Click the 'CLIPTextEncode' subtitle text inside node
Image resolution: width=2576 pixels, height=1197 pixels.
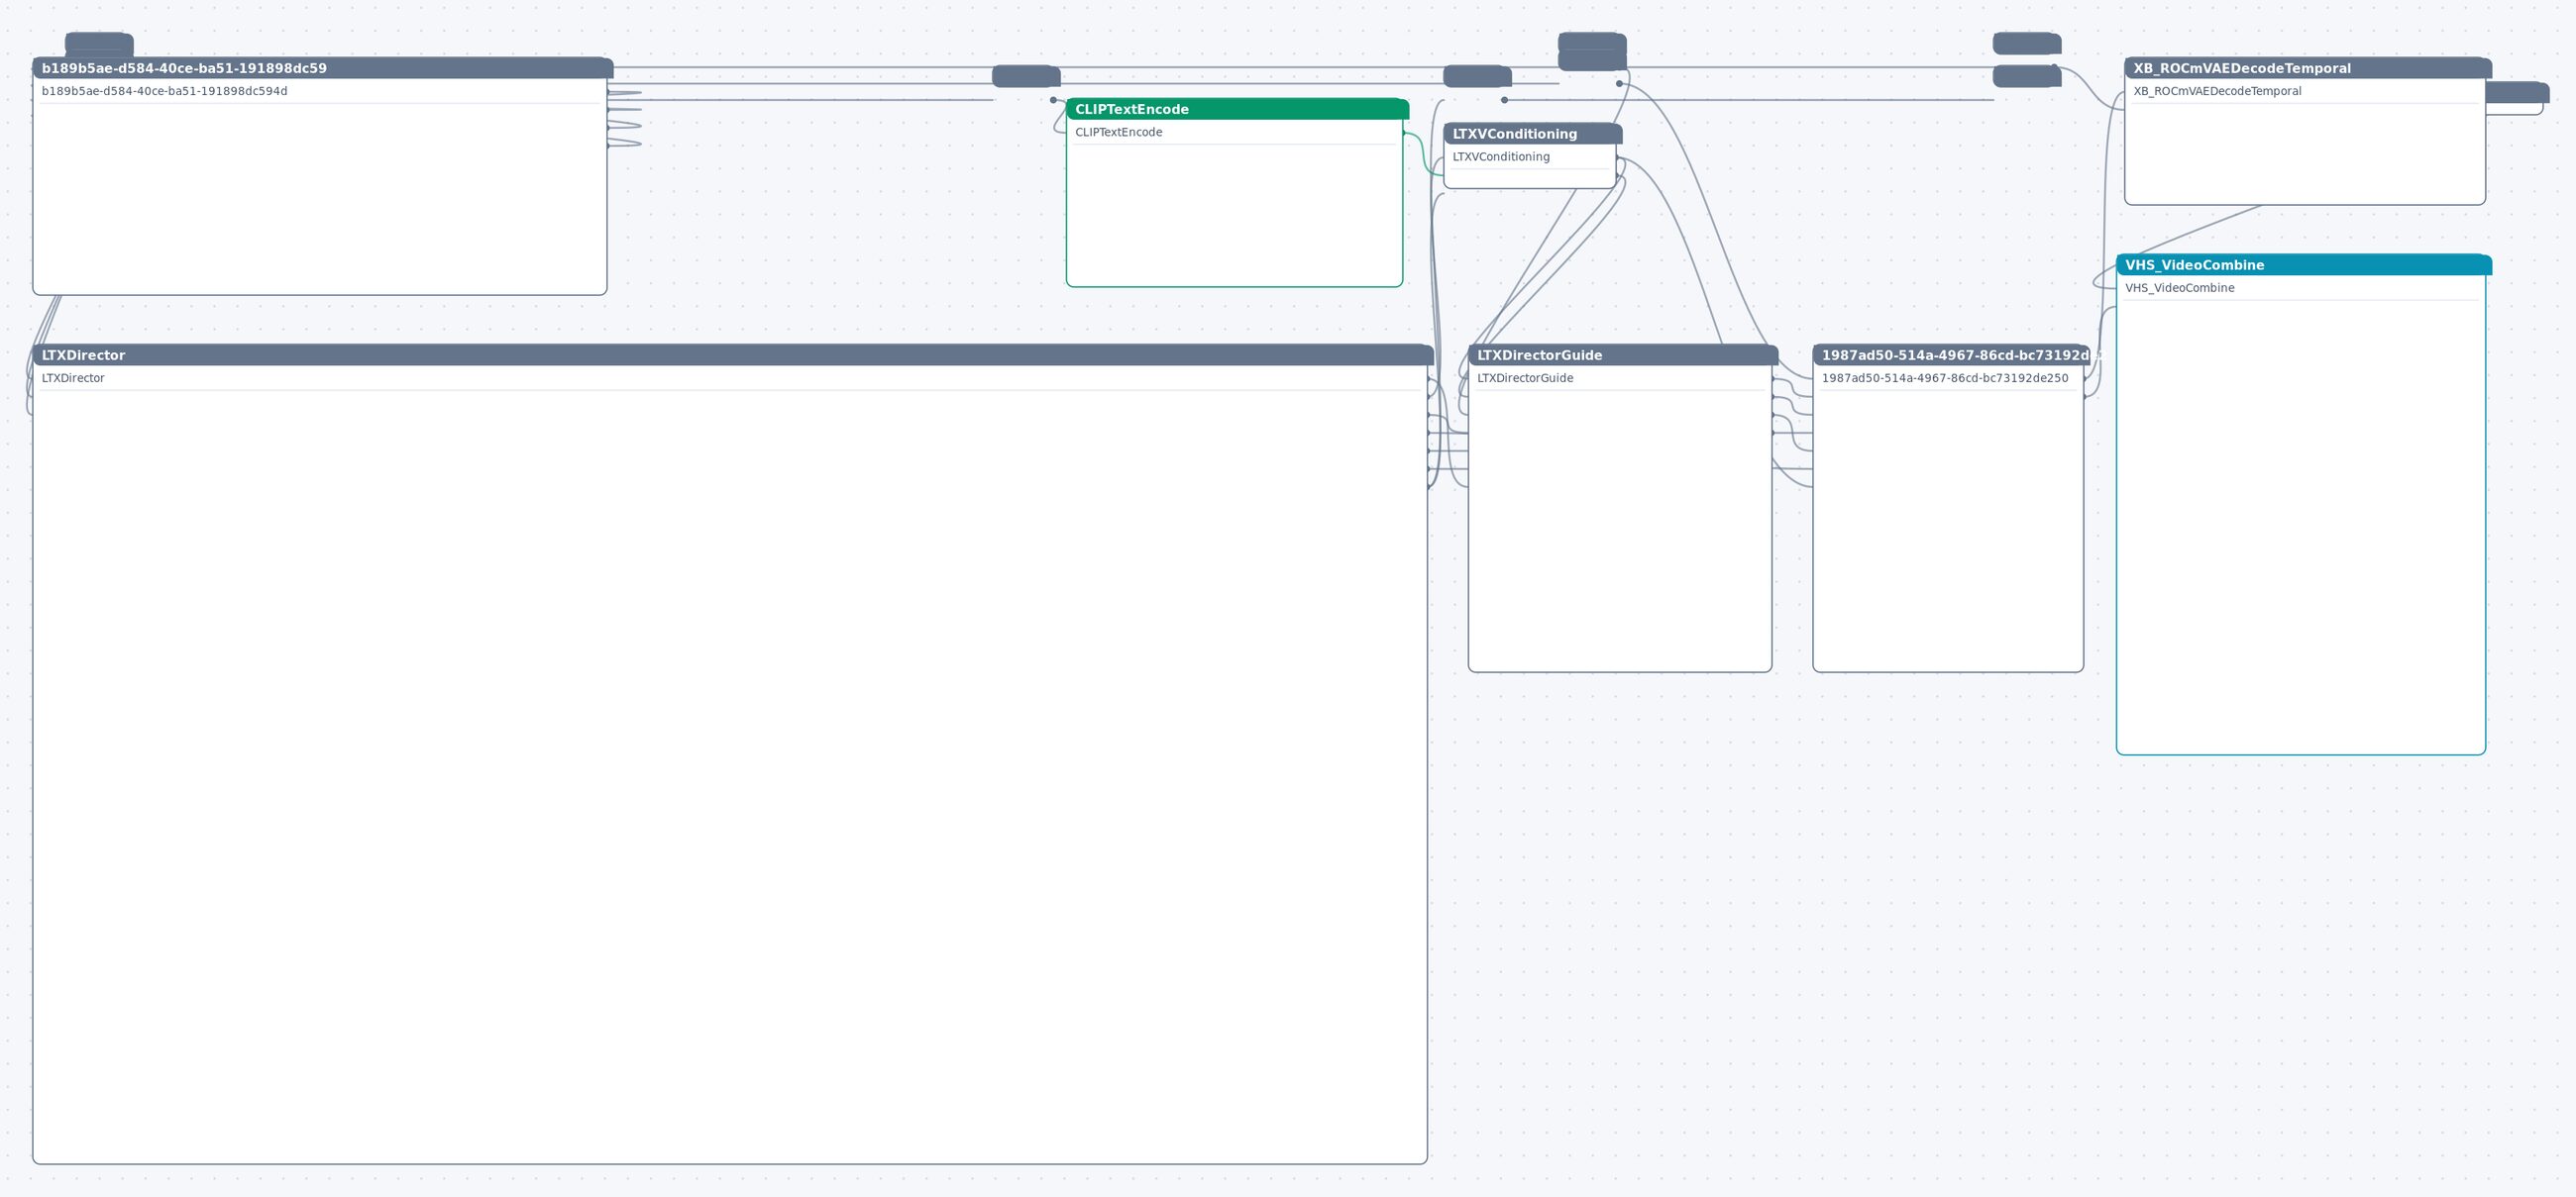coord(1118,132)
